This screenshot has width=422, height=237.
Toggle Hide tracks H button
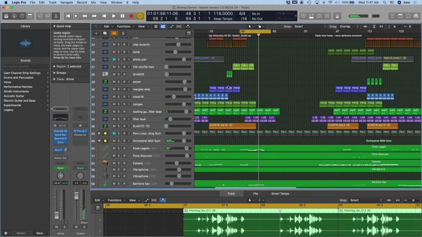click(x=114, y=33)
